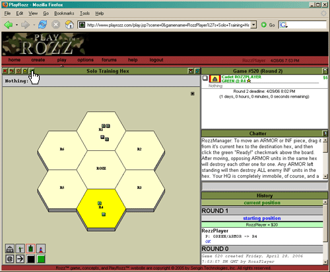The width and height of the screenshot is (330, 272).
Task: Click the undo arrow icon above board
Action: (12, 71)
